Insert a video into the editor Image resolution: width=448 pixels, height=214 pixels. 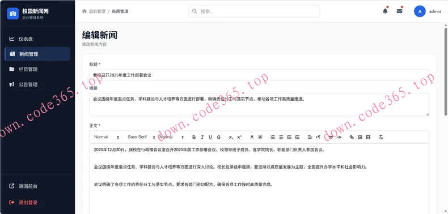pos(368,137)
